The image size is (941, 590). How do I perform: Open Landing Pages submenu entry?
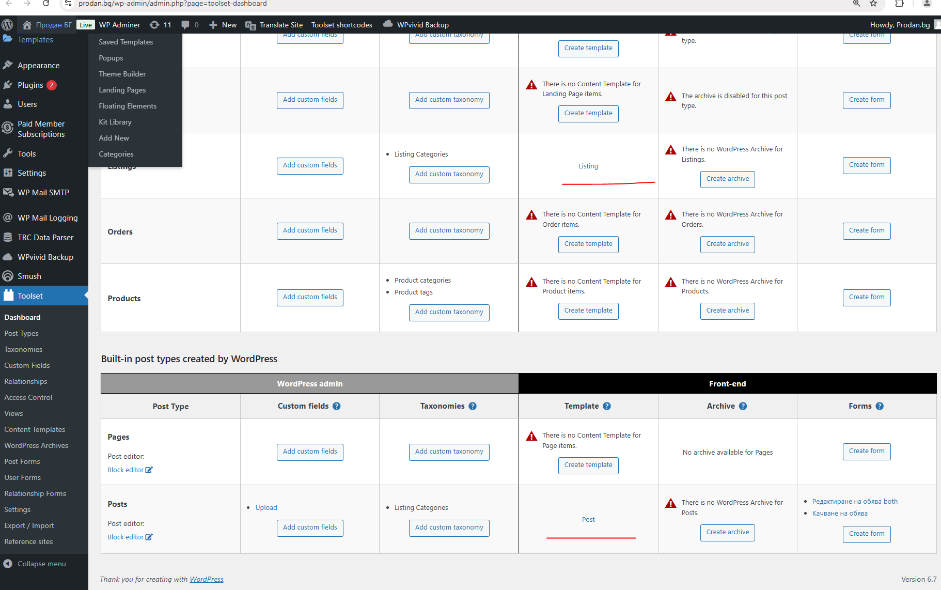coord(122,90)
